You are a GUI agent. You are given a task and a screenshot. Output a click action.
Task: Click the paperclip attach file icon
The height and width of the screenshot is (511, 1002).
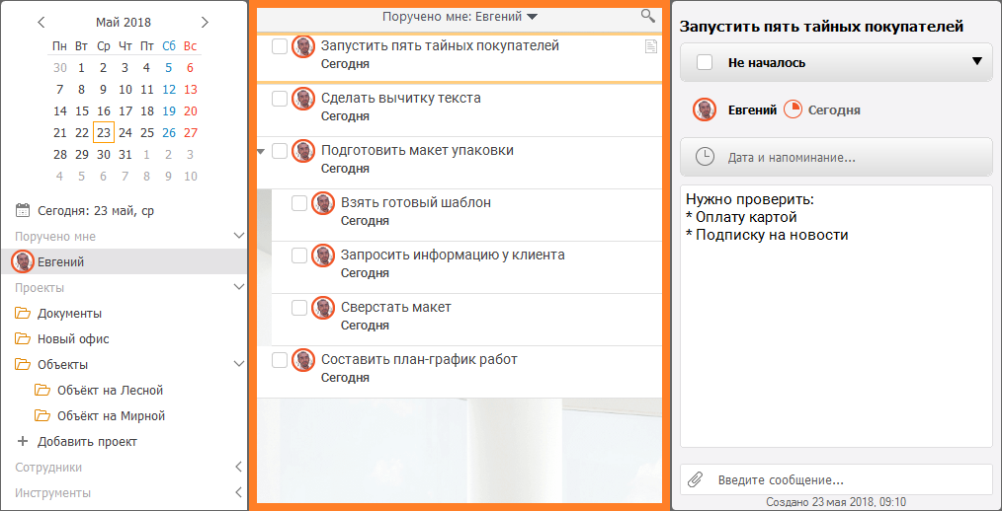tap(695, 479)
